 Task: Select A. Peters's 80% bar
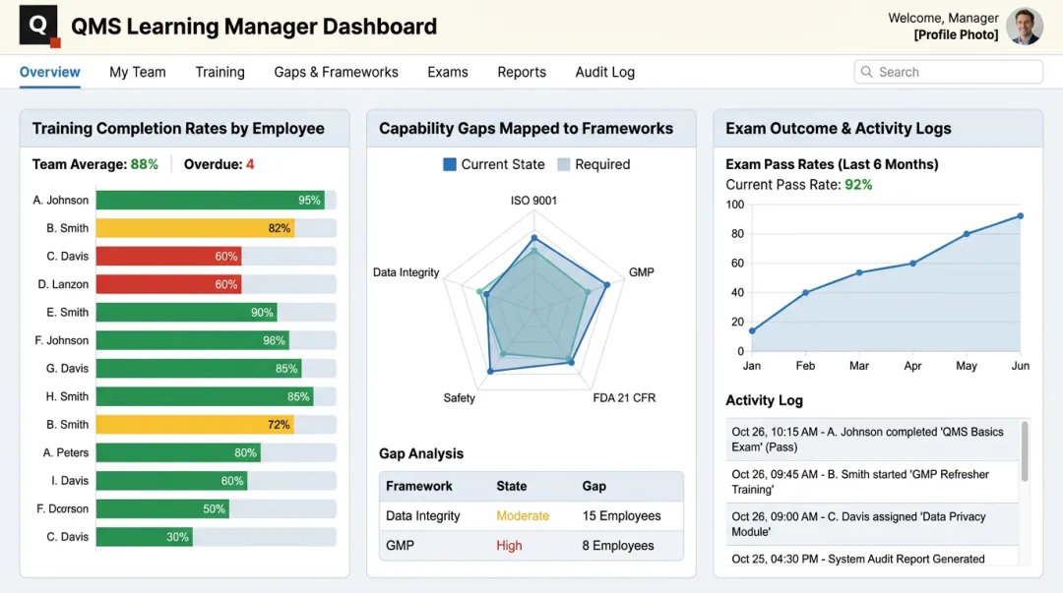coord(178,452)
